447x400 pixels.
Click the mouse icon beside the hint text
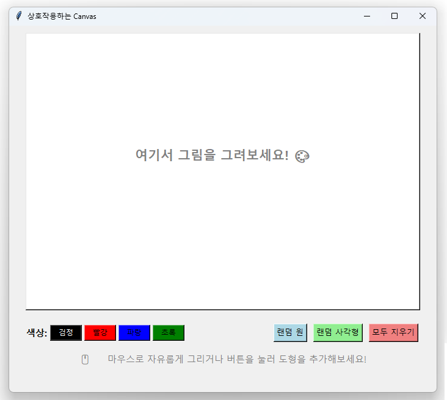point(85,360)
